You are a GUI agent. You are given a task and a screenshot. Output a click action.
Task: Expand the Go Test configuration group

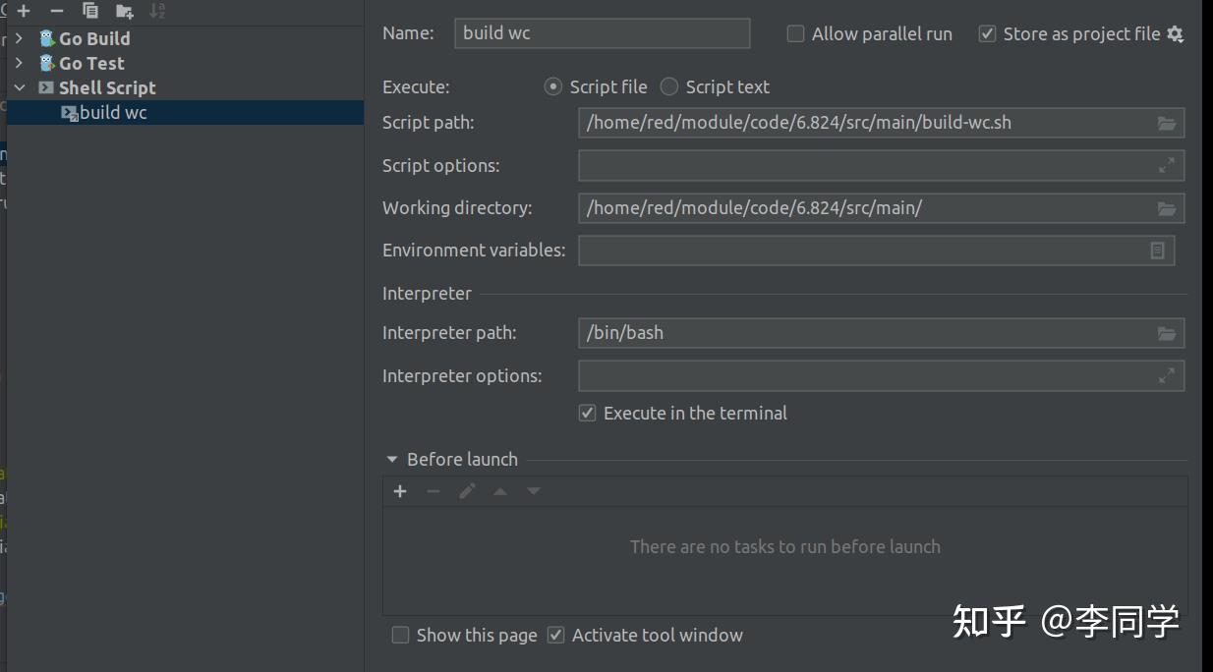[19, 63]
